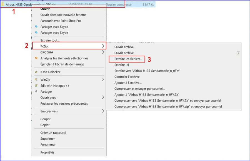Screen dimensions: 250x161
Task: Click the Dossier compressé type cell
Action: click(x=119, y=5)
